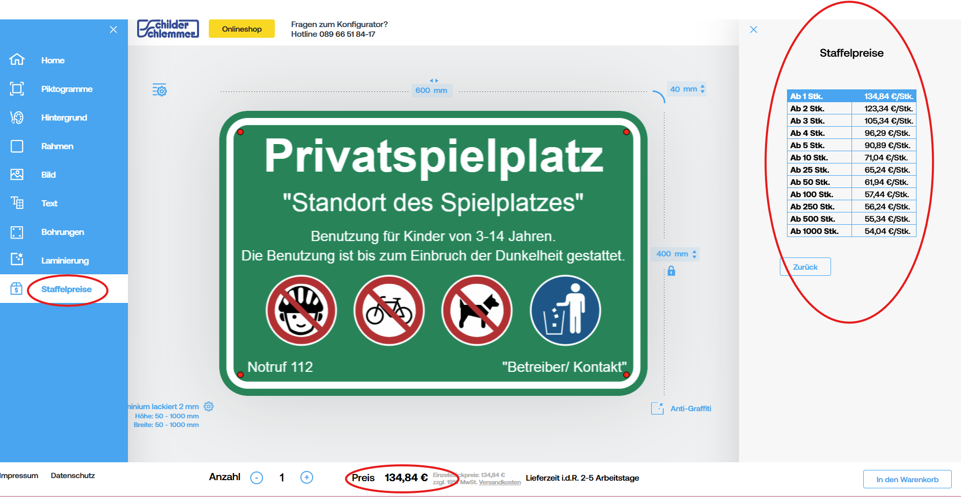Open the Text menu item

click(x=49, y=203)
